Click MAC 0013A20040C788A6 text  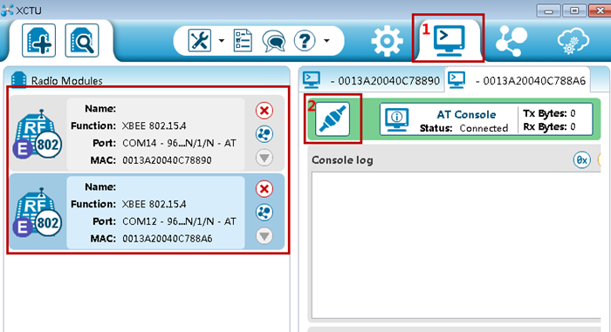[168, 239]
